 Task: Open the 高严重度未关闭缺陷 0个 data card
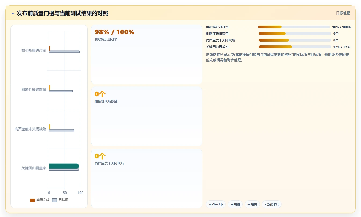pos(147,178)
